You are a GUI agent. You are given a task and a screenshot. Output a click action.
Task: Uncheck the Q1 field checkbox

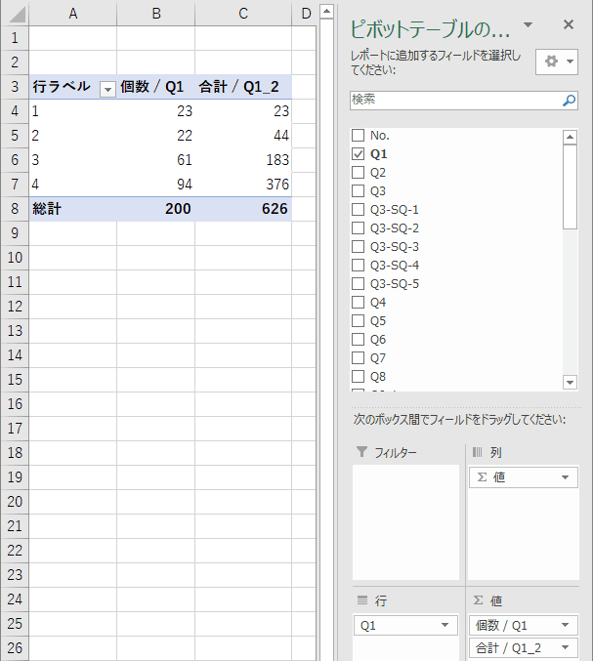click(x=358, y=154)
